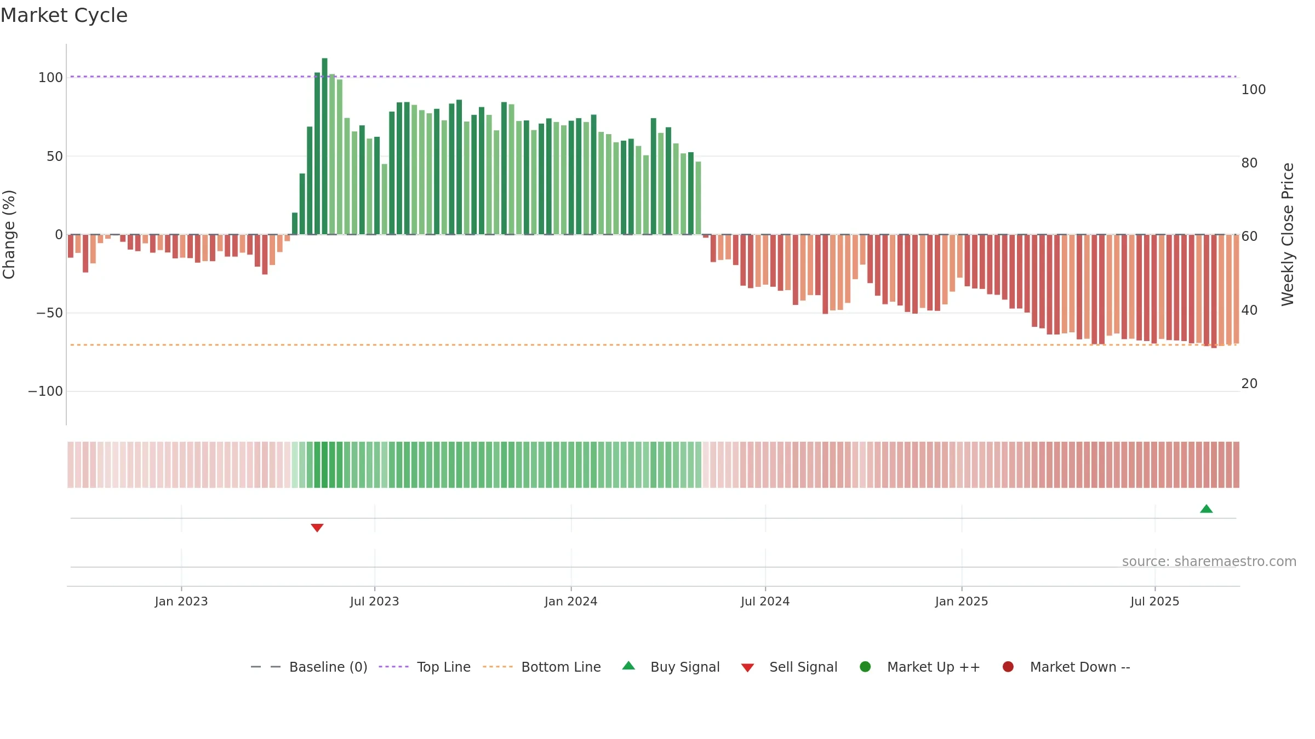The height and width of the screenshot is (739, 1315).
Task: Click the Jul 2024 axis label
Action: [765, 602]
